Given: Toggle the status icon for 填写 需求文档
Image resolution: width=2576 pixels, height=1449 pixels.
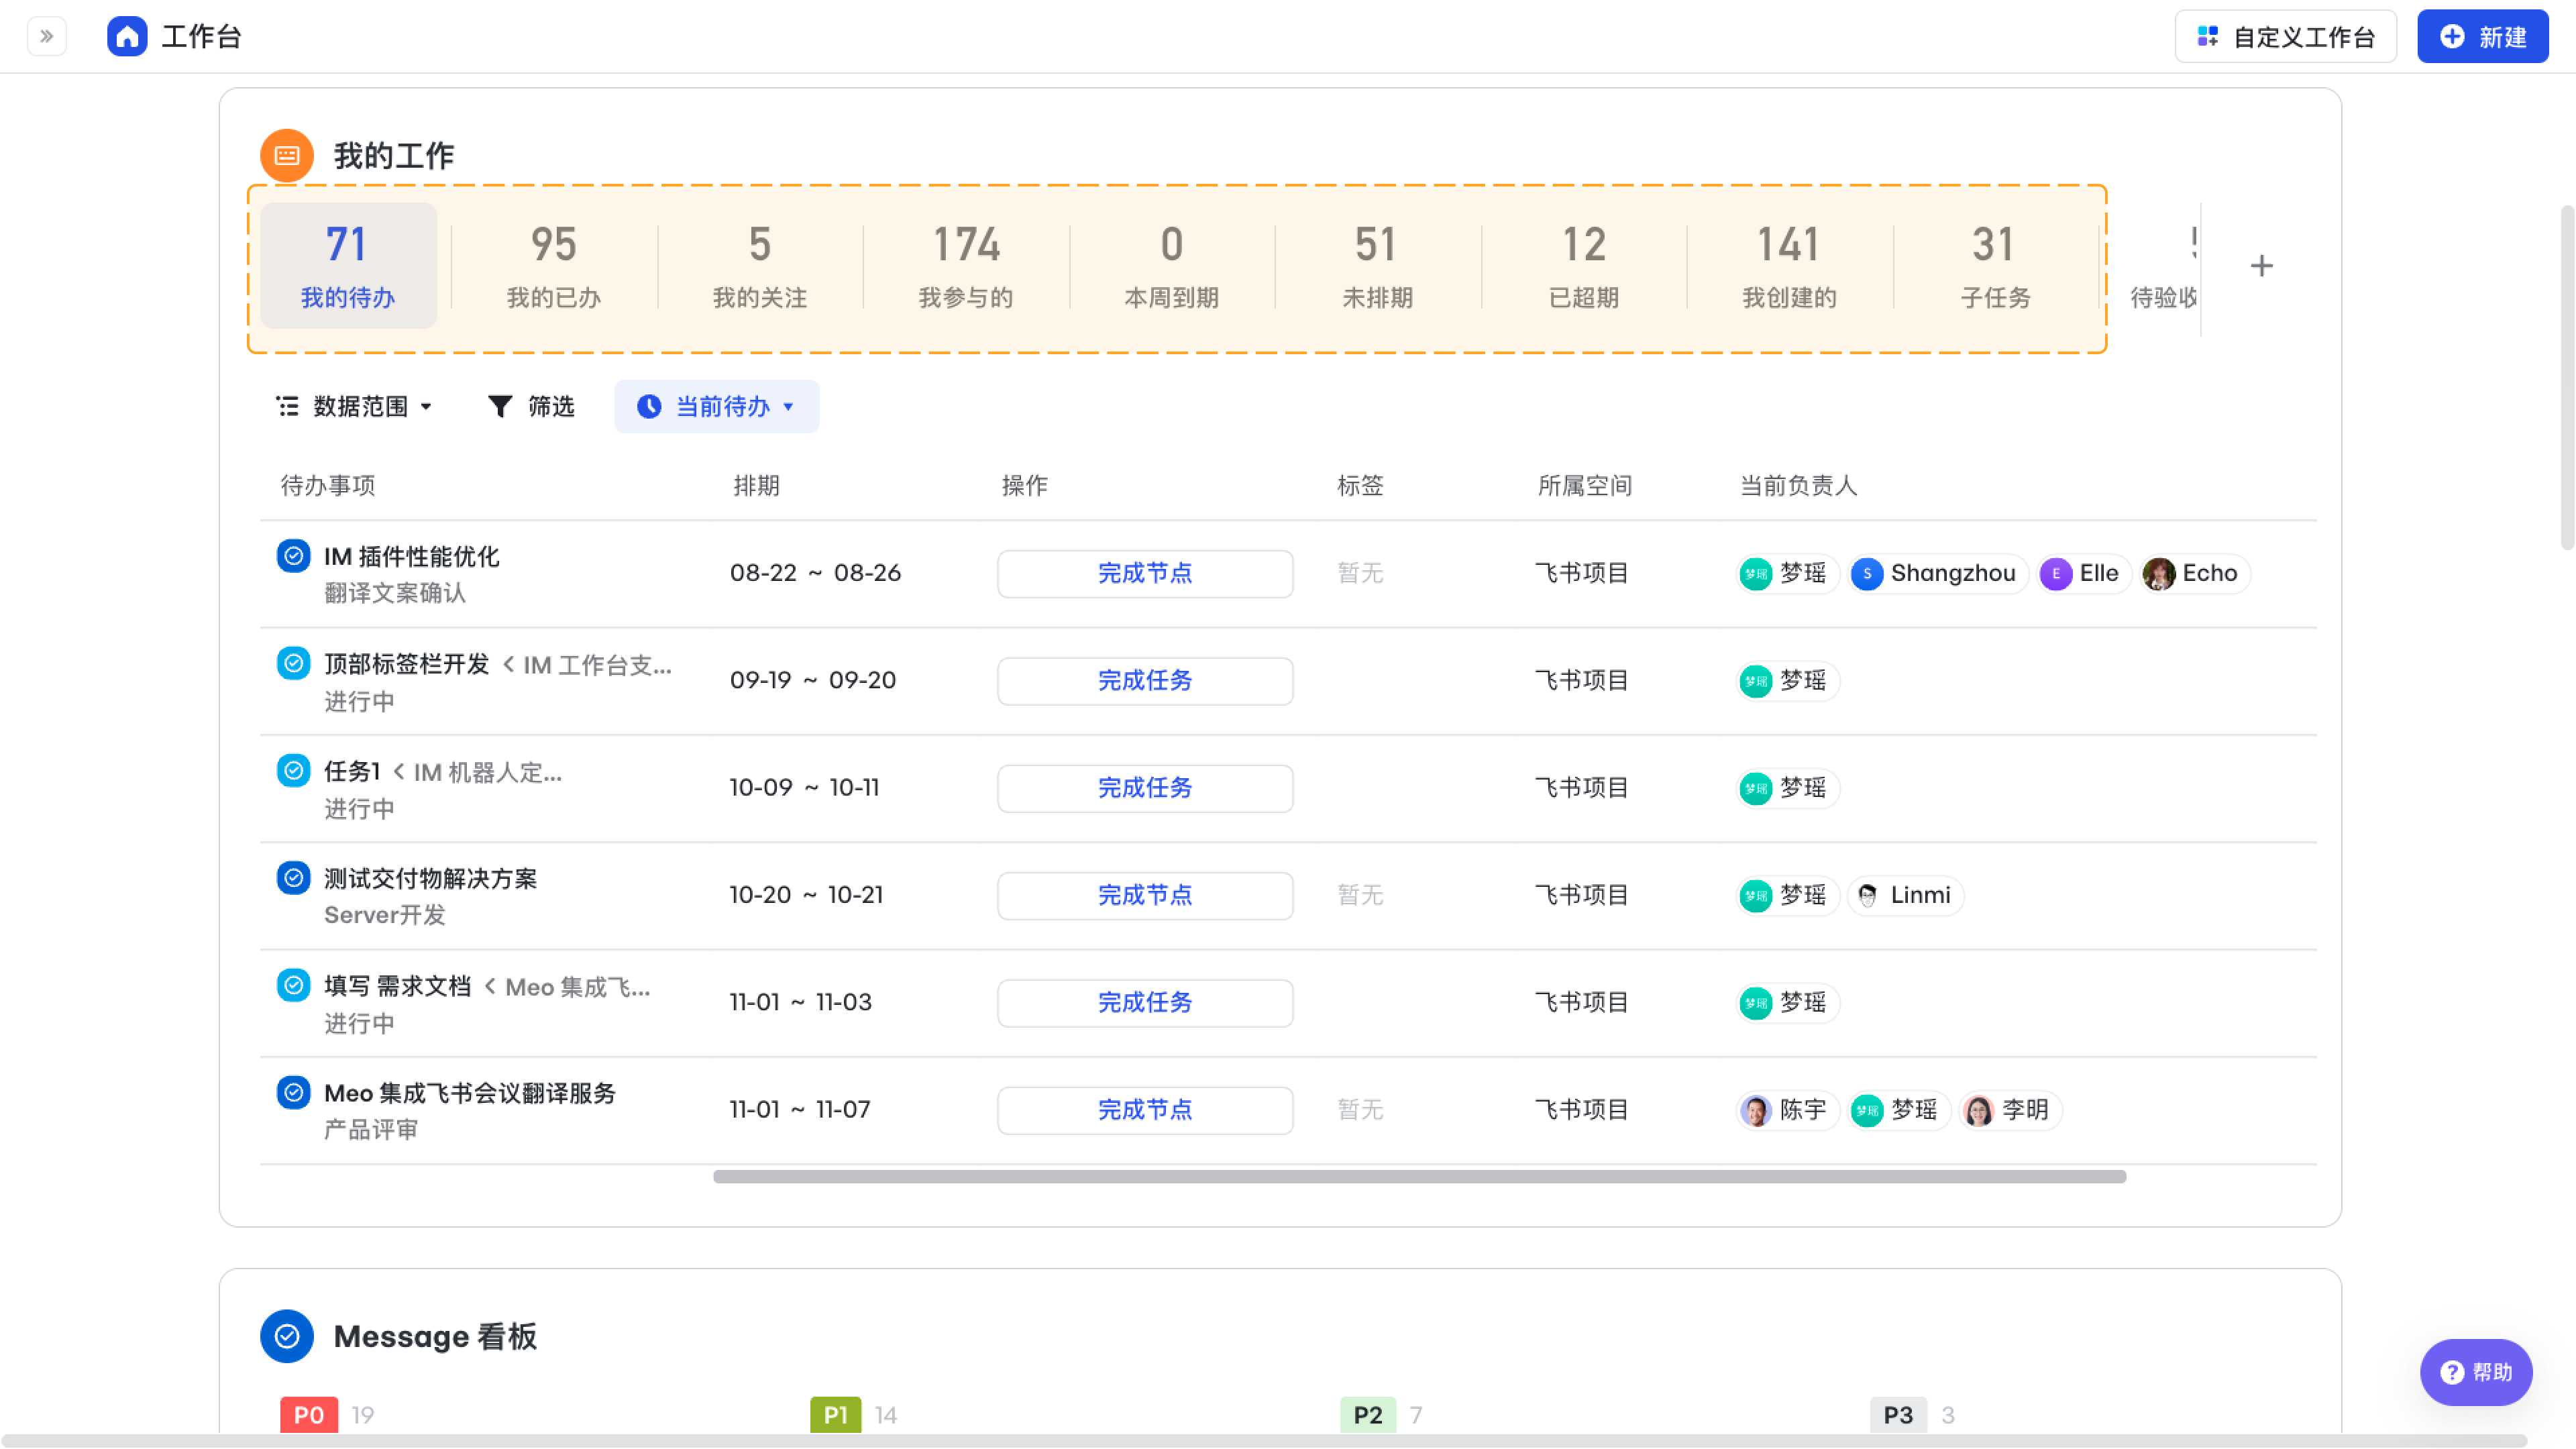Looking at the screenshot, I should tap(293, 986).
